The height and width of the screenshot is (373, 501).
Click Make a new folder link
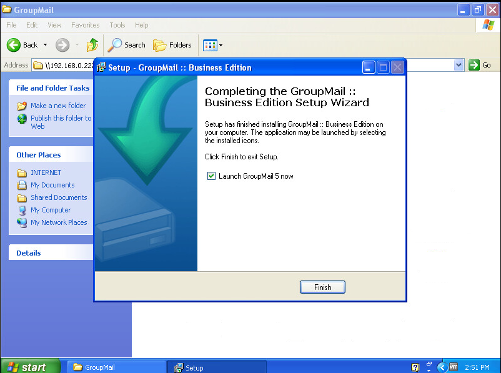click(x=58, y=106)
